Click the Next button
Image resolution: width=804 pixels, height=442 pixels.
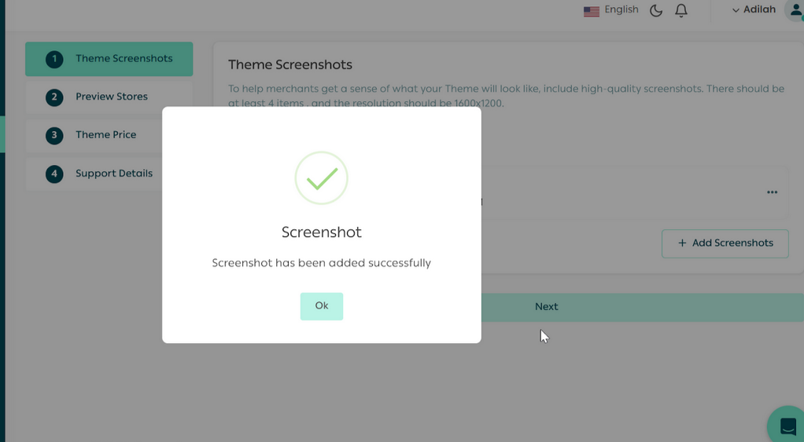pyautogui.click(x=546, y=307)
